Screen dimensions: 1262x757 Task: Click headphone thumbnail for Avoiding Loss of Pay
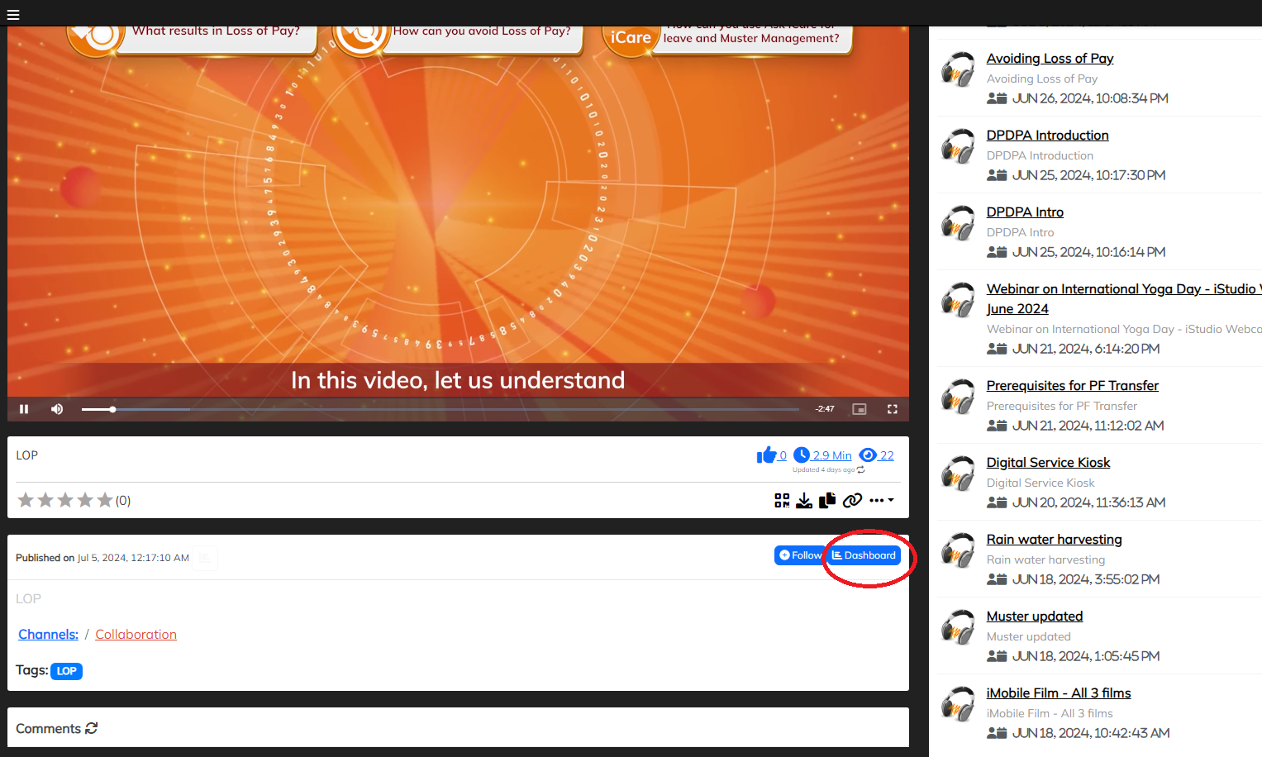(959, 69)
